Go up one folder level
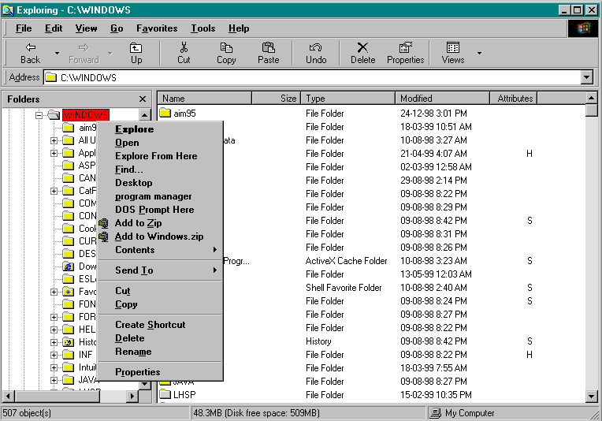This screenshot has height=421, width=602. click(x=136, y=53)
